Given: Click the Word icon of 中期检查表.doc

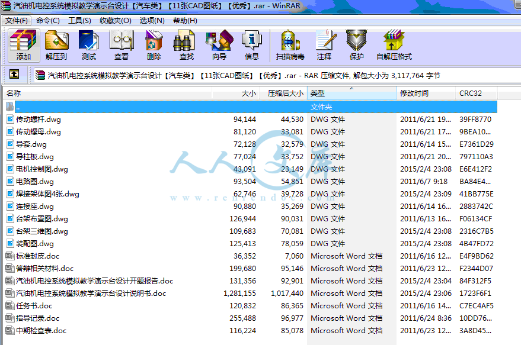Looking at the screenshot, I should click(x=9, y=330).
